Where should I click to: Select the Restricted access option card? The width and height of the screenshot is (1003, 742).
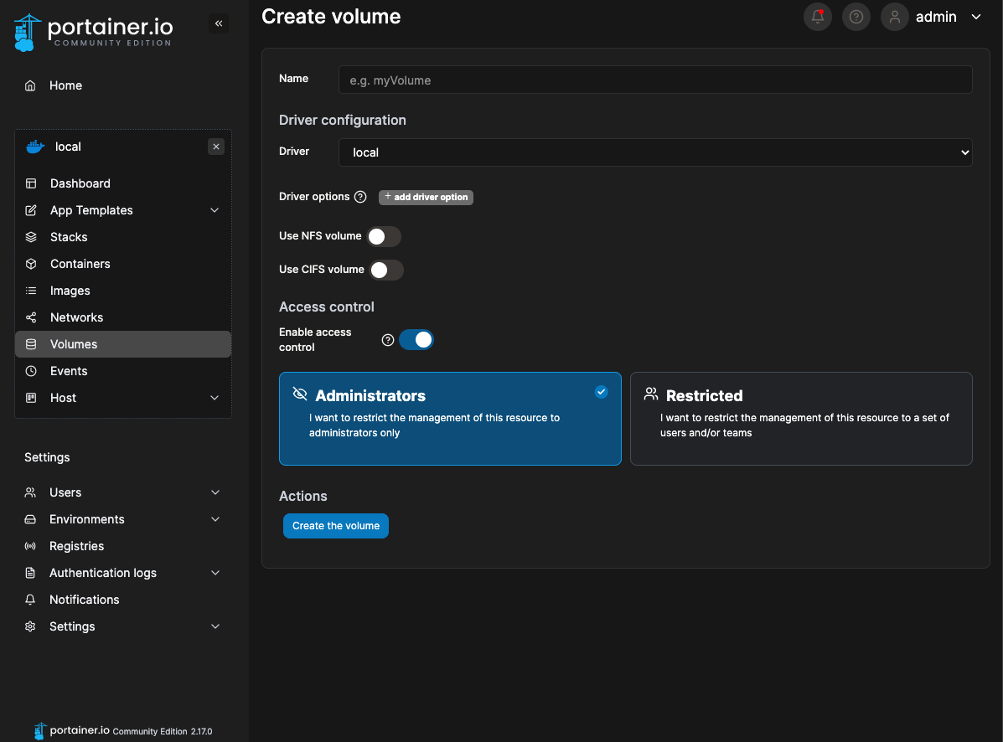pos(801,419)
